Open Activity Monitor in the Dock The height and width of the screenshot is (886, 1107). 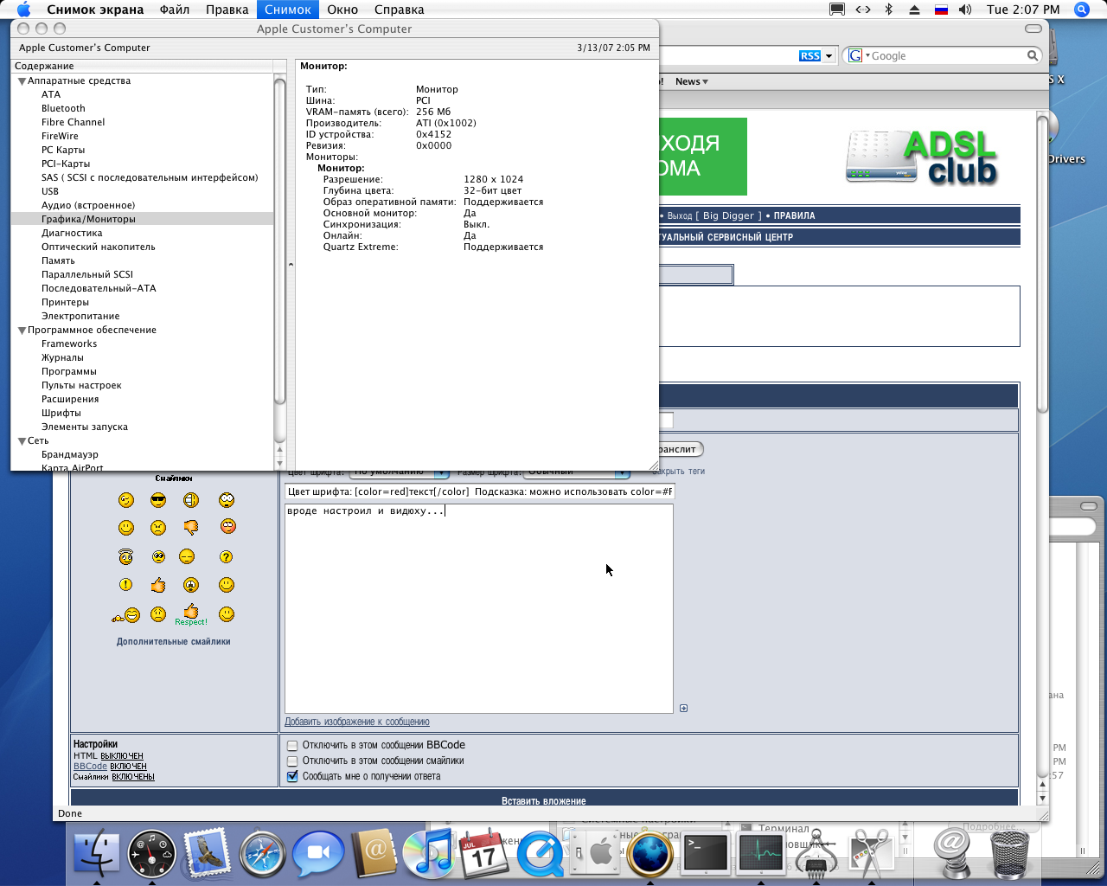point(761,853)
